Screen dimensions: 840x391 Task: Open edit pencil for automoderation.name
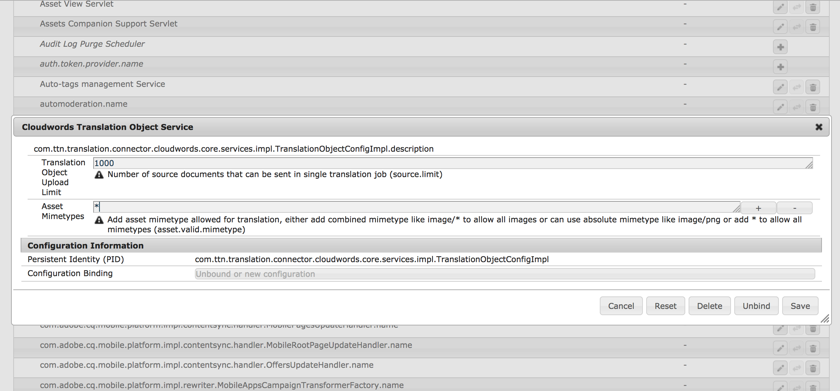pyautogui.click(x=780, y=107)
